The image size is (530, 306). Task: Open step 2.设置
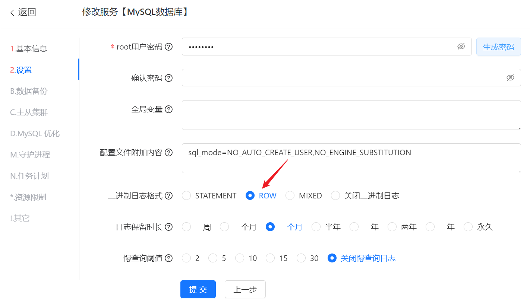(21, 70)
